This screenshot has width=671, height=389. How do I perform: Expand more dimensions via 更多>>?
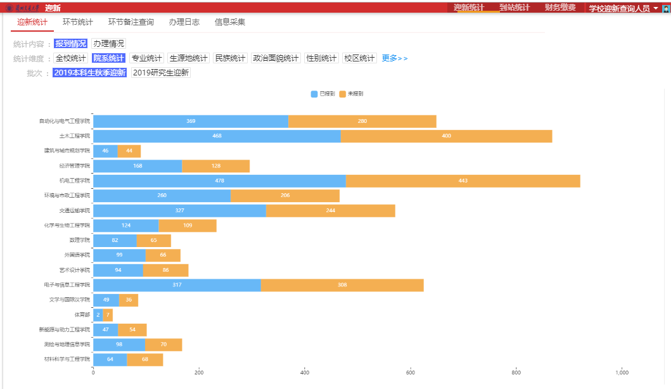(395, 58)
